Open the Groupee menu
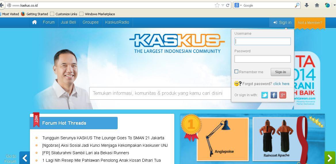Image resolution: width=336 pixels, height=164 pixels. point(91,22)
